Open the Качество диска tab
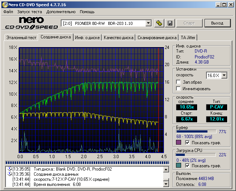 point(119,37)
